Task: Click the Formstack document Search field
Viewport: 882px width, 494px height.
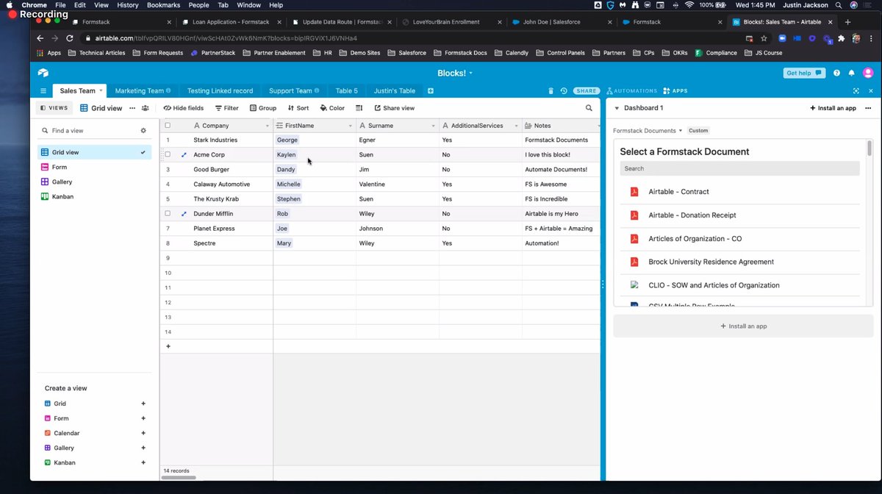Action: 739,168
